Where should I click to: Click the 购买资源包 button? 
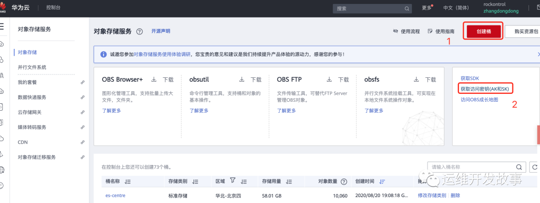click(x=522, y=31)
